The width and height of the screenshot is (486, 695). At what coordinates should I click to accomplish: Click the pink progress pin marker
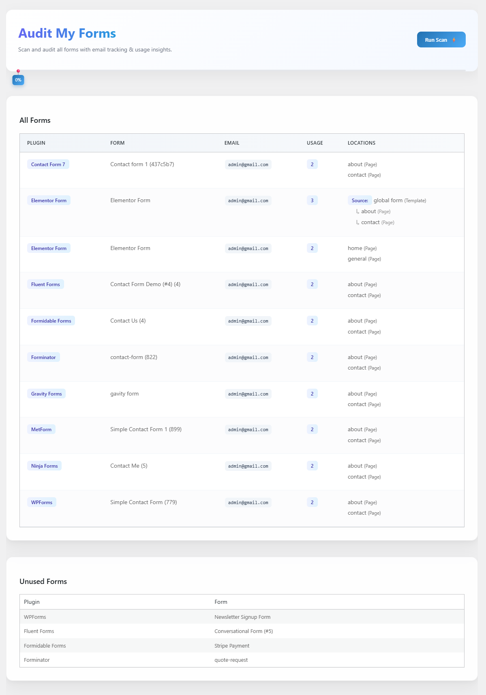tap(18, 71)
